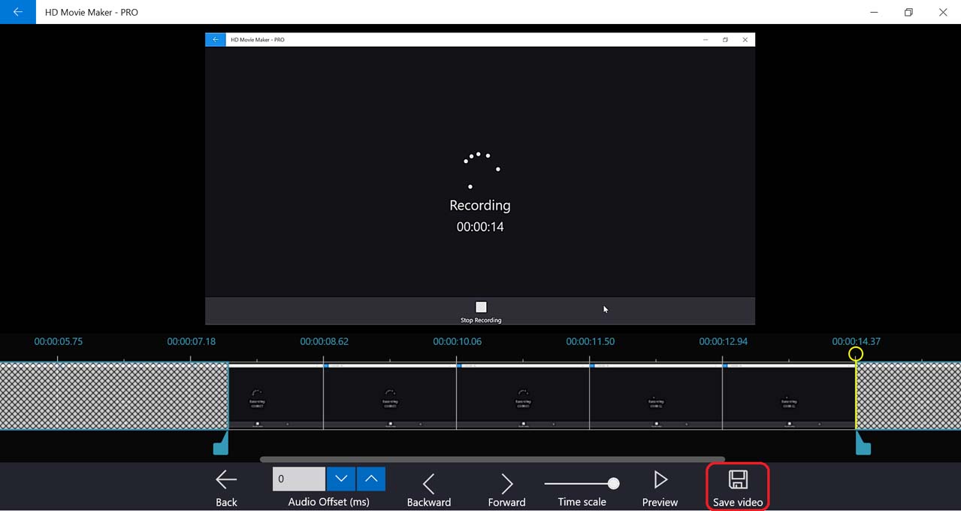Click the horizontal timeline scrollbar
961x511 pixels.
(x=492, y=458)
